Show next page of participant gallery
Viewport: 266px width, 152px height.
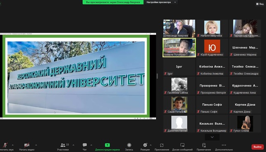[x=212, y=137]
